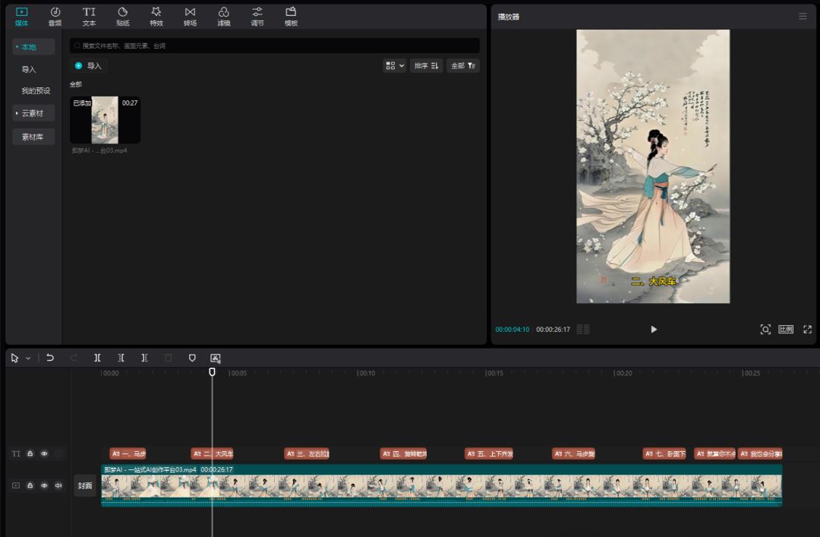Click the 封面 cover button on timeline
820x537 pixels.
tap(84, 485)
